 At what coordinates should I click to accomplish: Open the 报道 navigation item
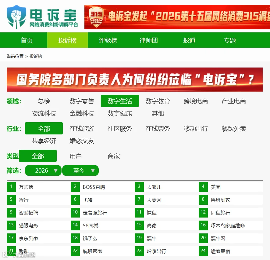[189, 40]
